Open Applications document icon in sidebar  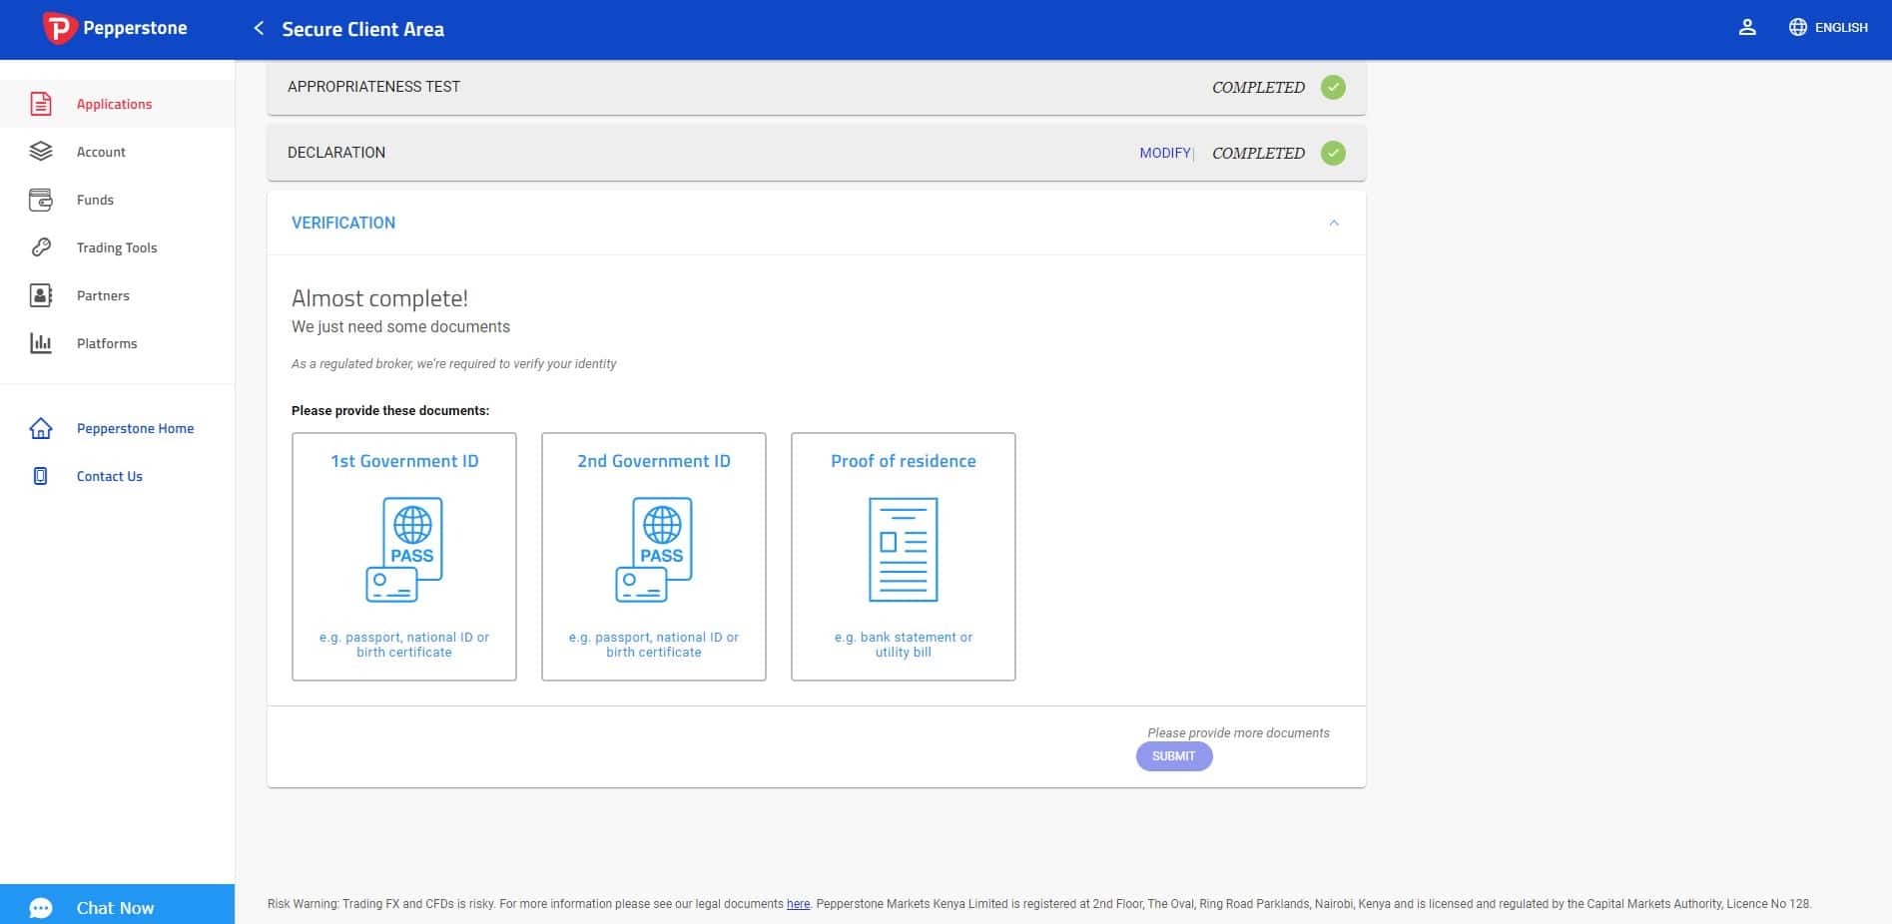(41, 104)
